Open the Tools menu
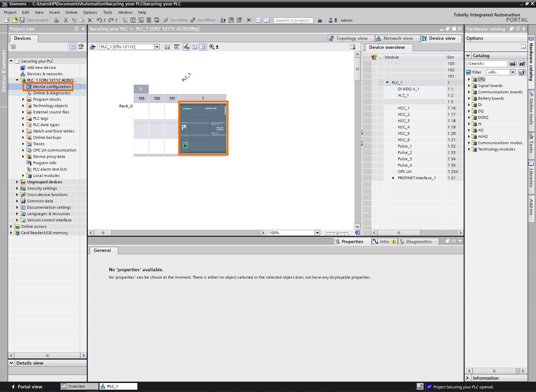The image size is (536, 392). [108, 12]
